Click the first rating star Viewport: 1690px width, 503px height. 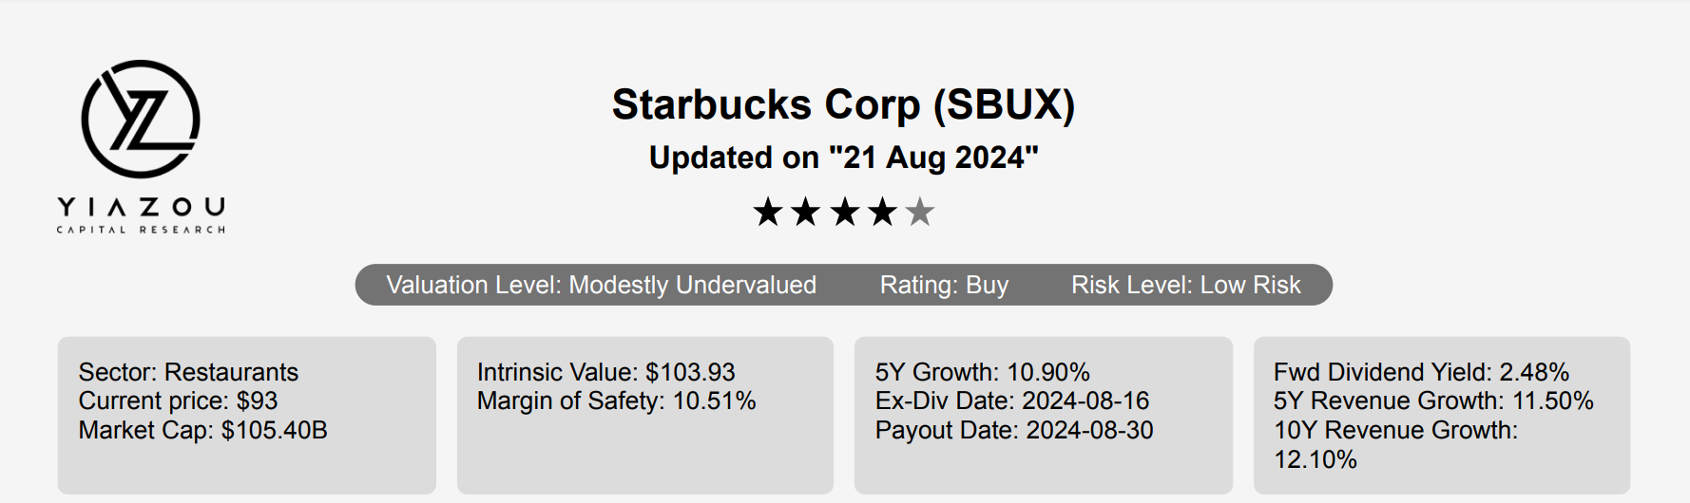coord(768,212)
